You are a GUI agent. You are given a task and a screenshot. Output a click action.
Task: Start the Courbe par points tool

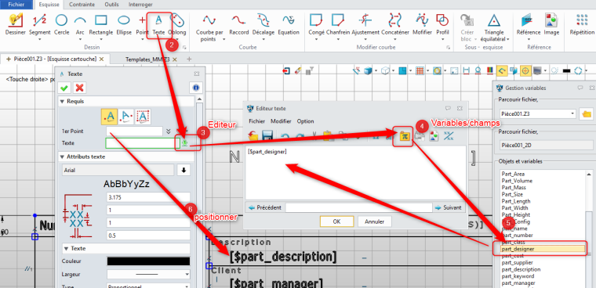pyautogui.click(x=209, y=27)
